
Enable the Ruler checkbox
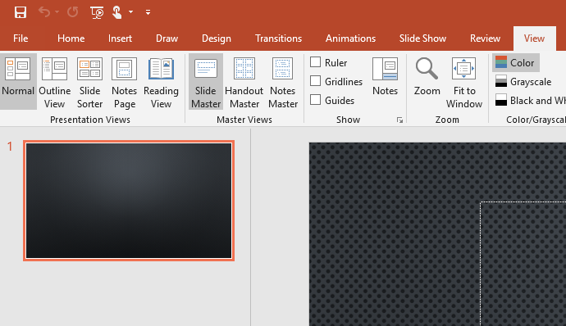(316, 62)
